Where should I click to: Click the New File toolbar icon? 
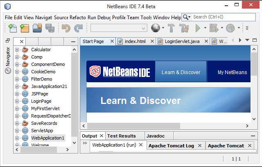[13, 28]
